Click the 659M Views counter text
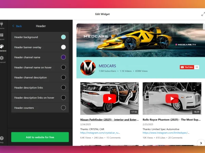 141,71
